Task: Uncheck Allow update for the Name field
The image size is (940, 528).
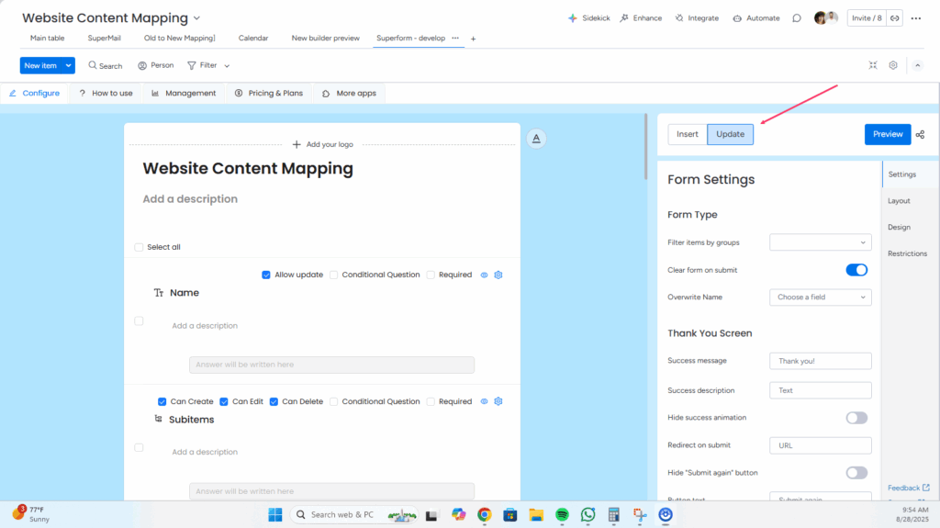Action: tap(266, 275)
